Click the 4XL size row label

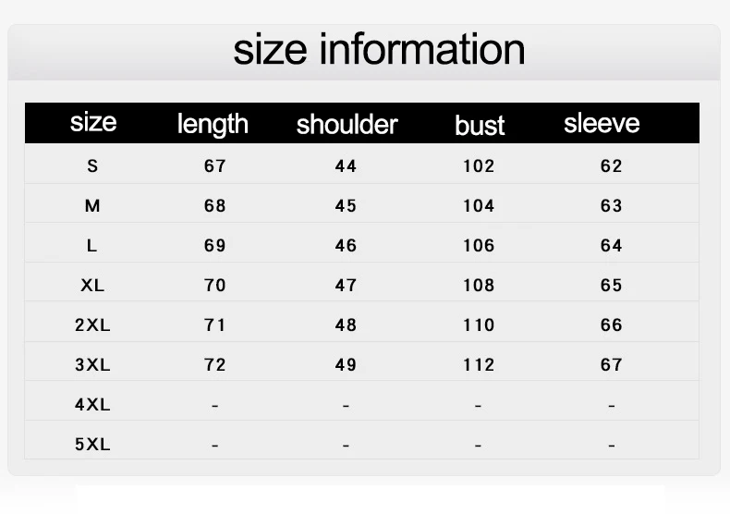tap(92, 404)
